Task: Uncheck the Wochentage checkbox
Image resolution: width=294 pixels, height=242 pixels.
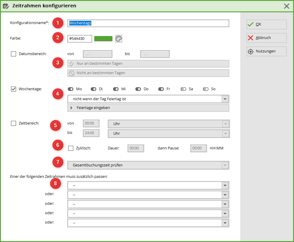Action: point(14,89)
